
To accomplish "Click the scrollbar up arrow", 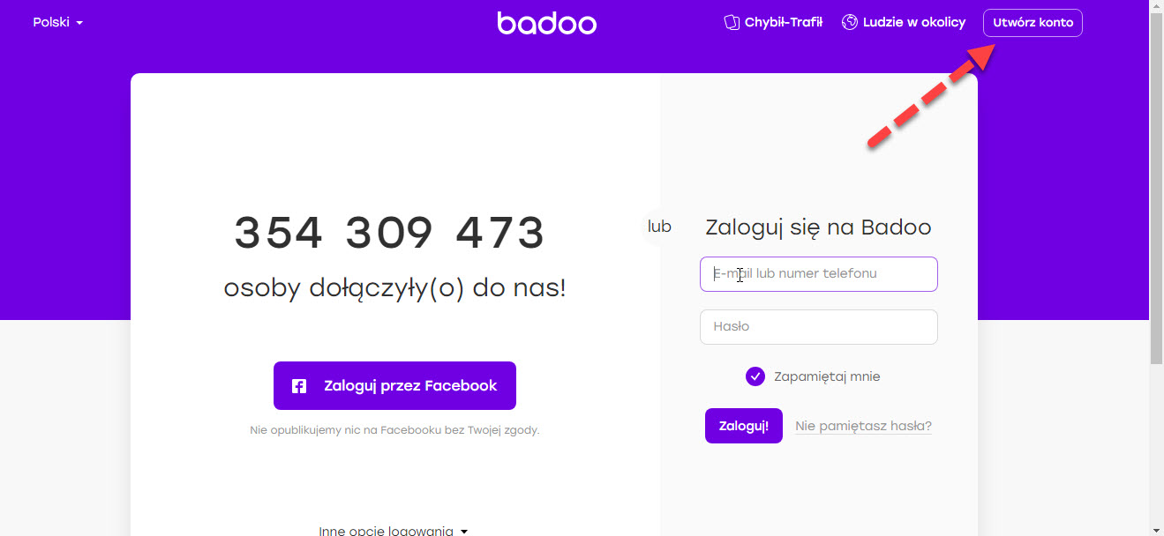I will click(x=1157, y=7).
